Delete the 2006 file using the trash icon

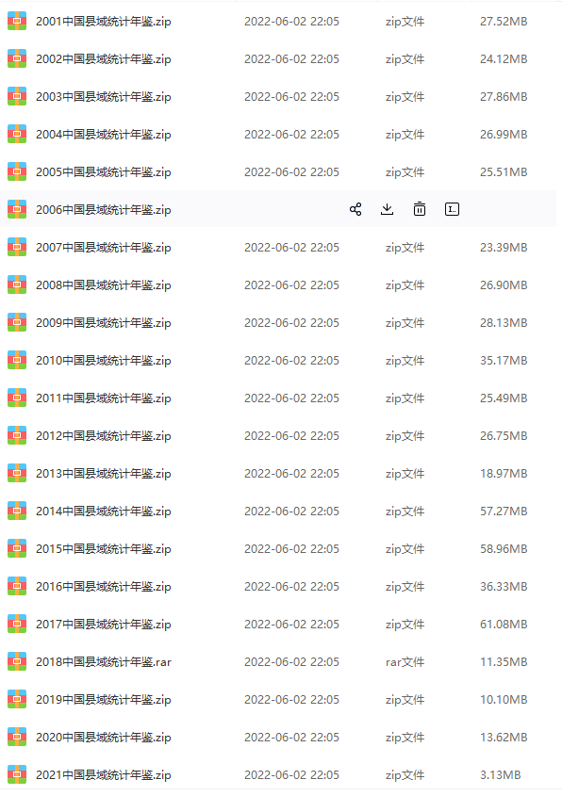[x=420, y=209]
